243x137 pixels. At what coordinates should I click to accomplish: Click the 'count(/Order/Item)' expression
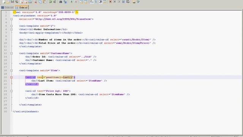(136, 40)
